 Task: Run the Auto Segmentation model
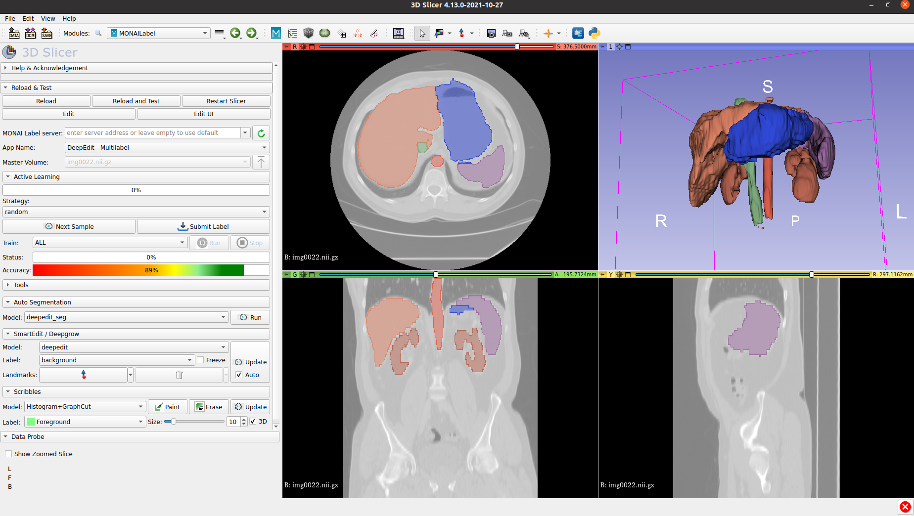[250, 317]
